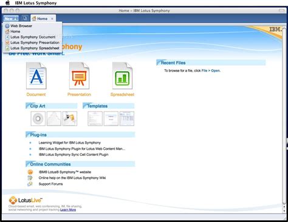This screenshot has height=222, width=288.
Task: Open the second Clip Art thumbnail
Action: coord(54,119)
